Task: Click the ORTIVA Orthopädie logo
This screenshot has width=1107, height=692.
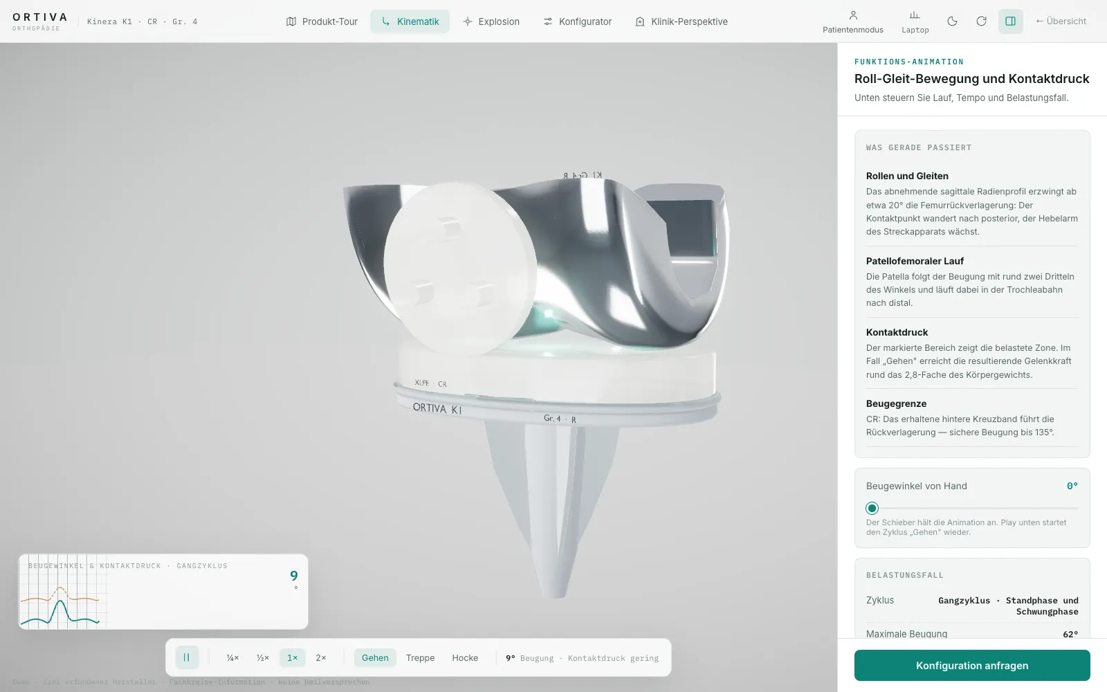Action: [40, 21]
